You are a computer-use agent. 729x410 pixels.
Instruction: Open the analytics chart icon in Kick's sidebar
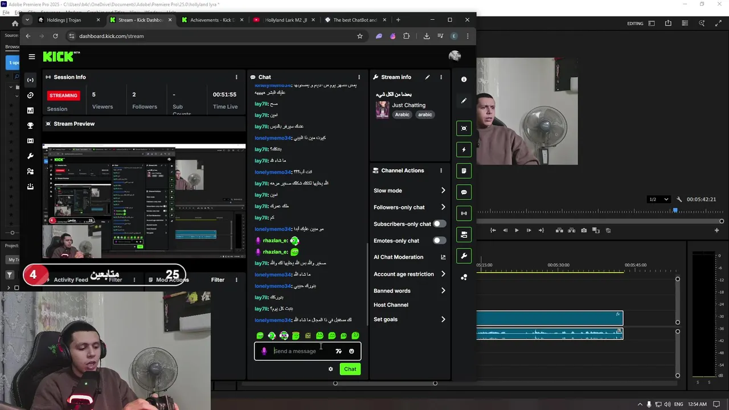30,110
